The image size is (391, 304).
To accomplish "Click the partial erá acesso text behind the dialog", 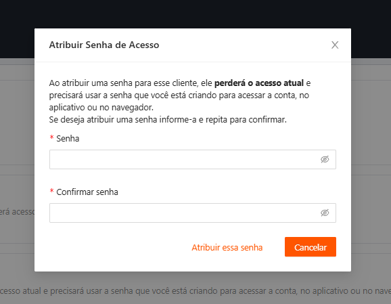I will click(17, 212).
